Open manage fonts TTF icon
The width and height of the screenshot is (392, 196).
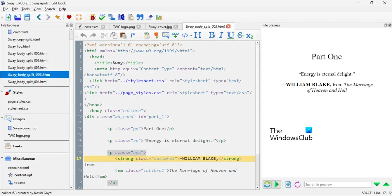pos(130,17)
